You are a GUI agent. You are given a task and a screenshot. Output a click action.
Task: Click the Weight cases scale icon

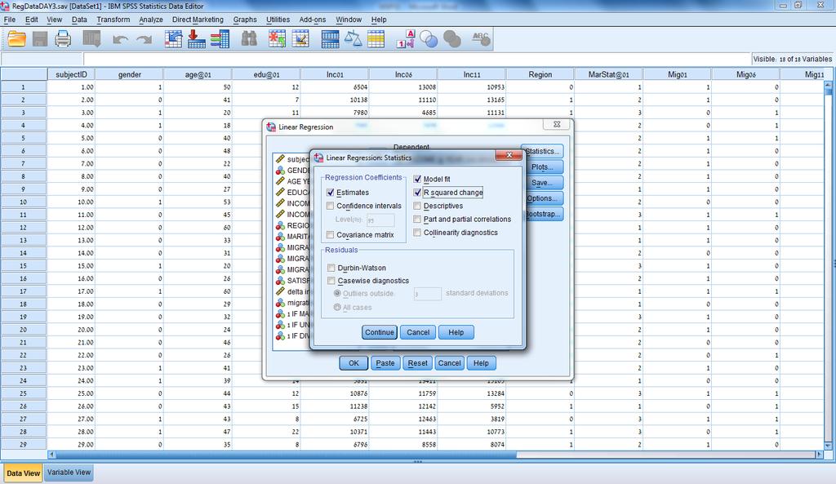tap(353, 39)
